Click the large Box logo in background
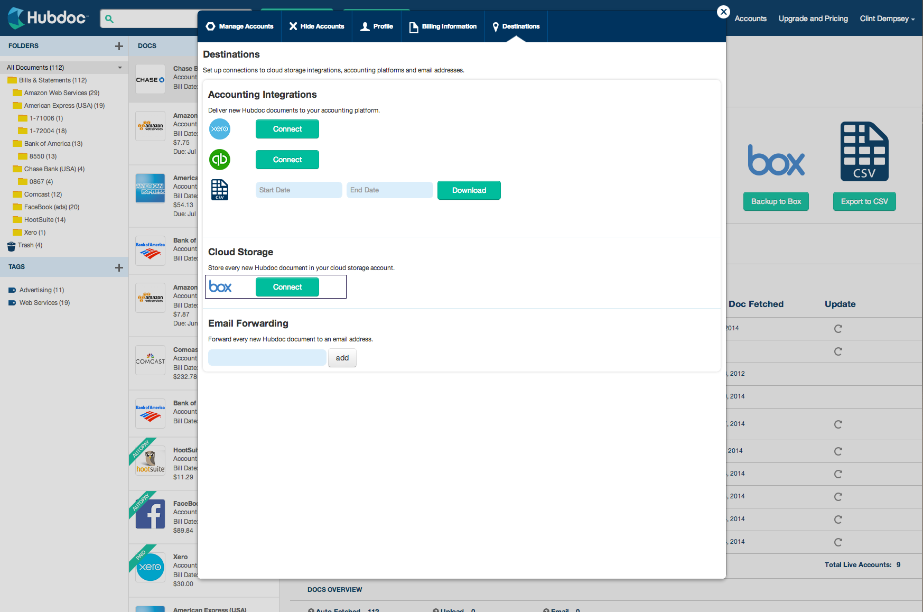Image resolution: width=923 pixels, height=612 pixels. point(776,160)
